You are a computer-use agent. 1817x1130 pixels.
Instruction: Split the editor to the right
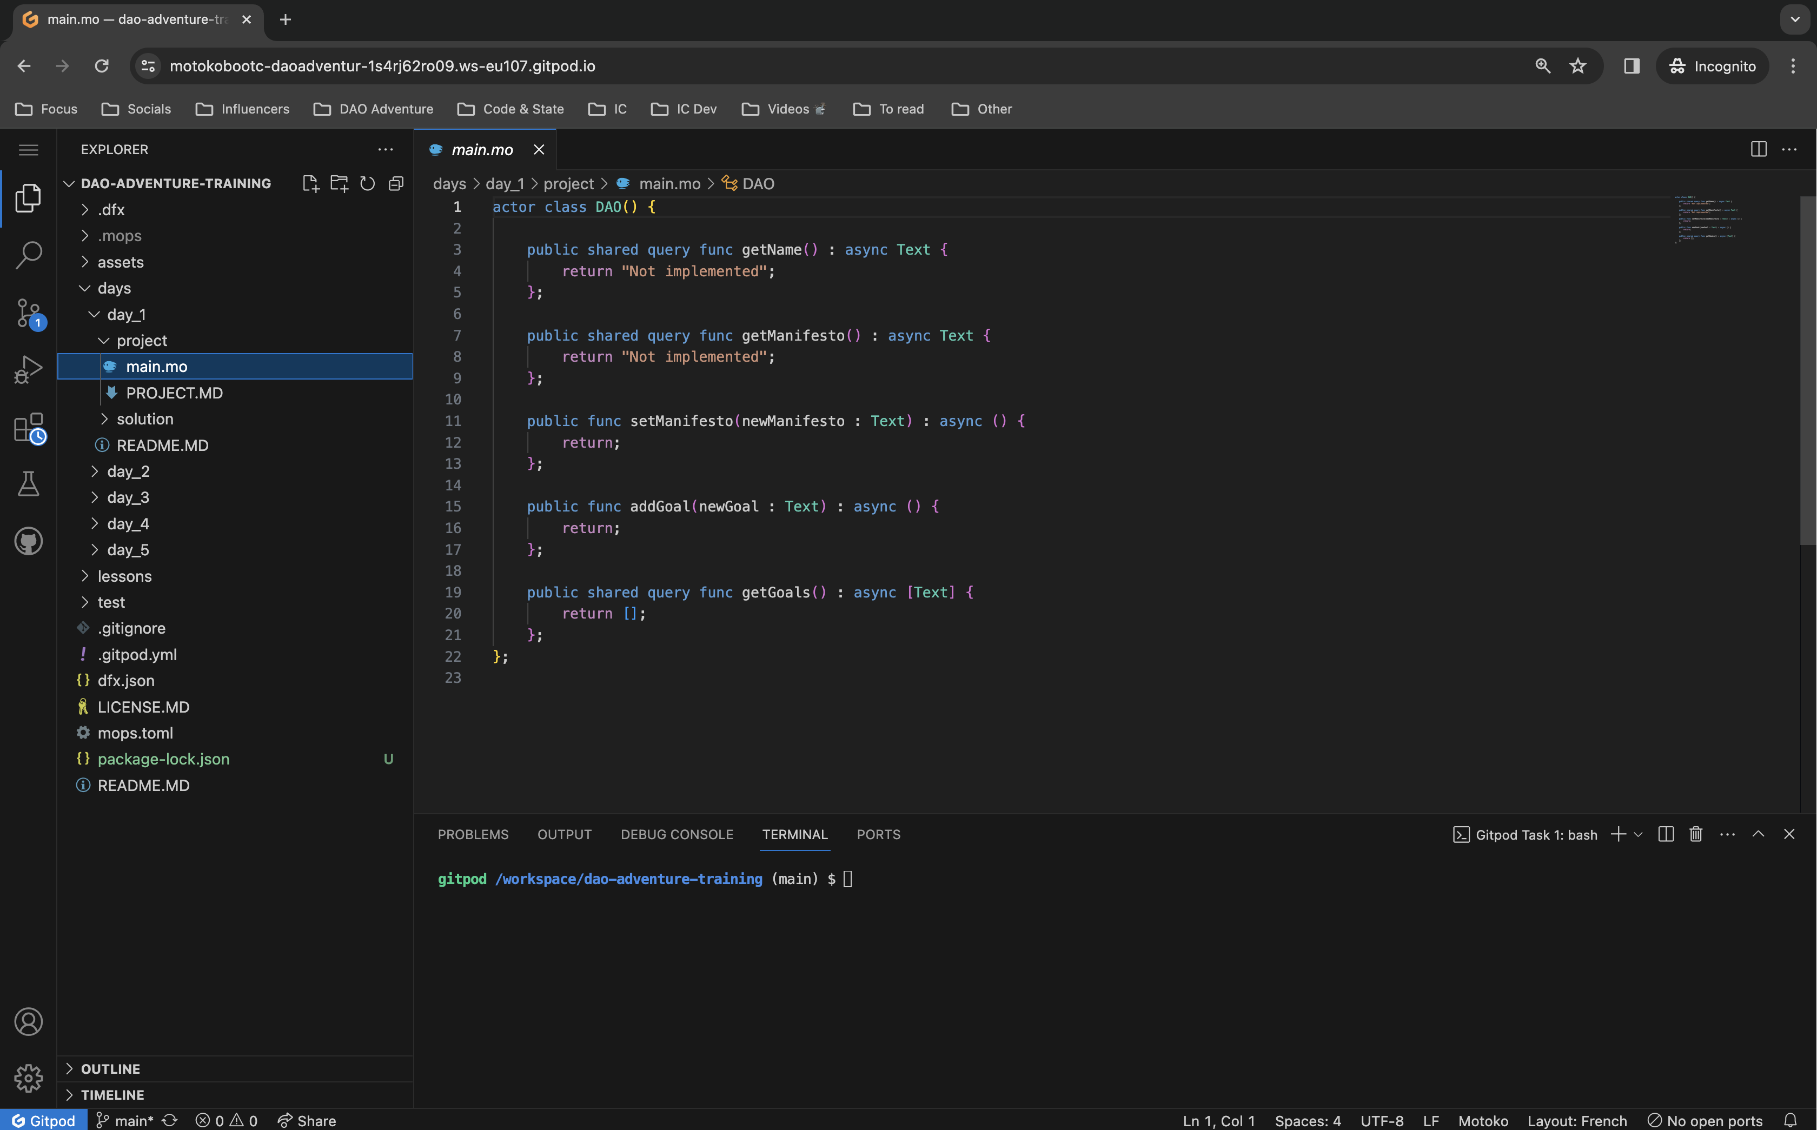(x=1759, y=149)
